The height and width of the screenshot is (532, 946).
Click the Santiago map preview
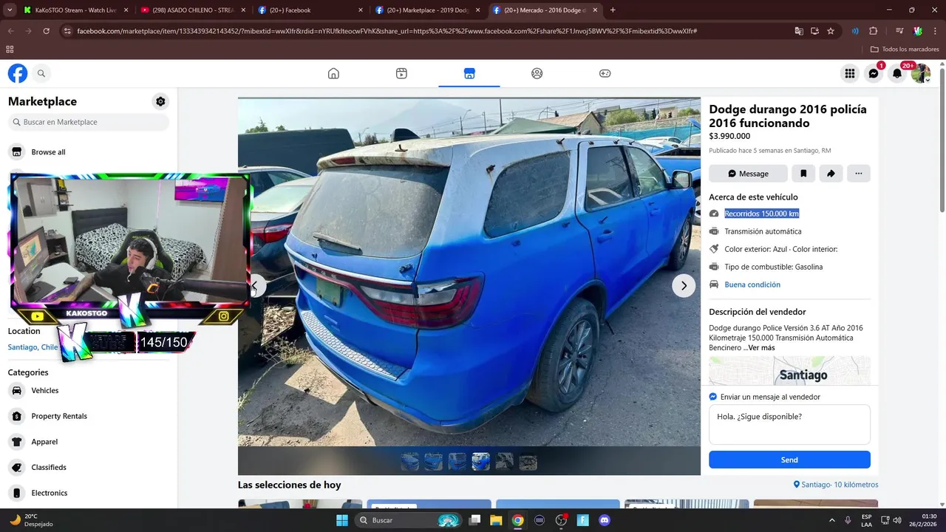click(x=789, y=371)
